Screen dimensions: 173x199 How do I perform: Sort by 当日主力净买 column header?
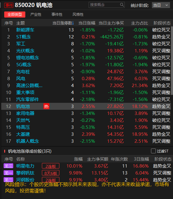pos(111,23)
